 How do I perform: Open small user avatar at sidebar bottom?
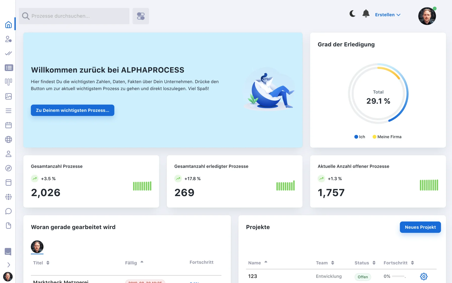click(x=8, y=277)
